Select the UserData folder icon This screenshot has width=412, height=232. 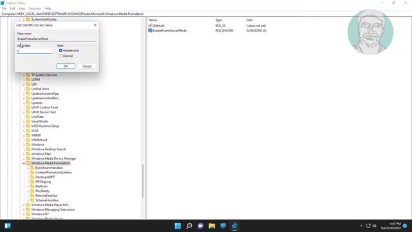28,117
